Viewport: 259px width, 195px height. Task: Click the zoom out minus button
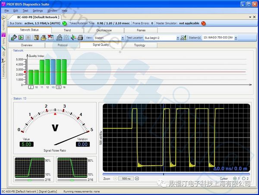pyautogui.click(x=115, y=179)
